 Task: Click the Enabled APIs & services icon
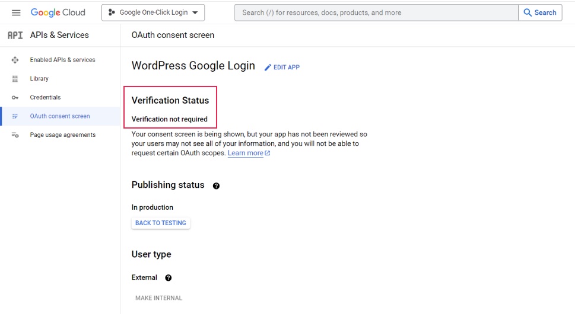tap(15, 60)
